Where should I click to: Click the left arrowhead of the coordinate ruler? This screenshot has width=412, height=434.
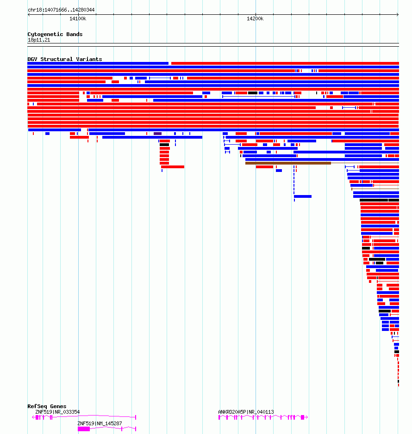pos(29,15)
